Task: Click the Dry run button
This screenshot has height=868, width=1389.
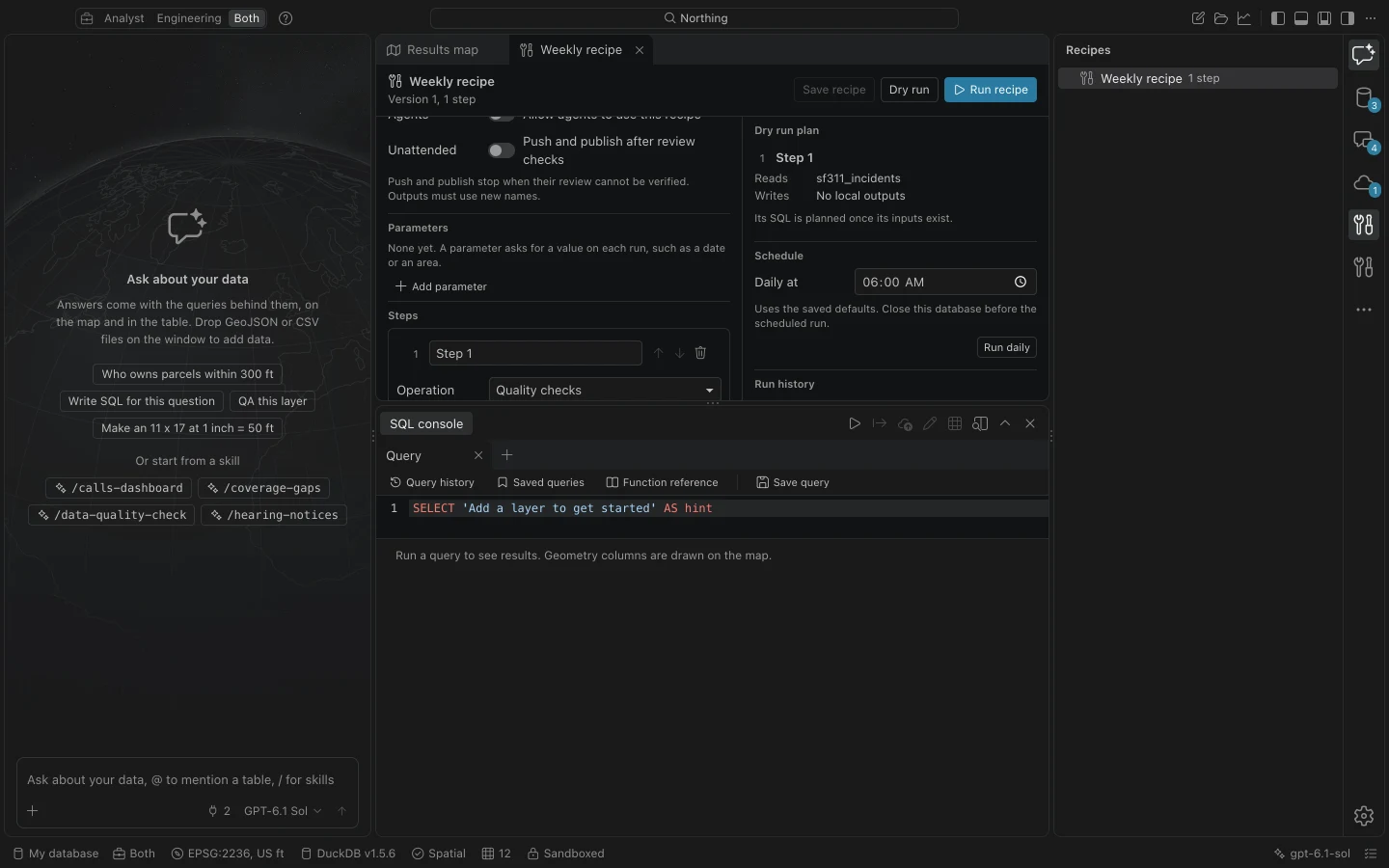Action: 909,90
